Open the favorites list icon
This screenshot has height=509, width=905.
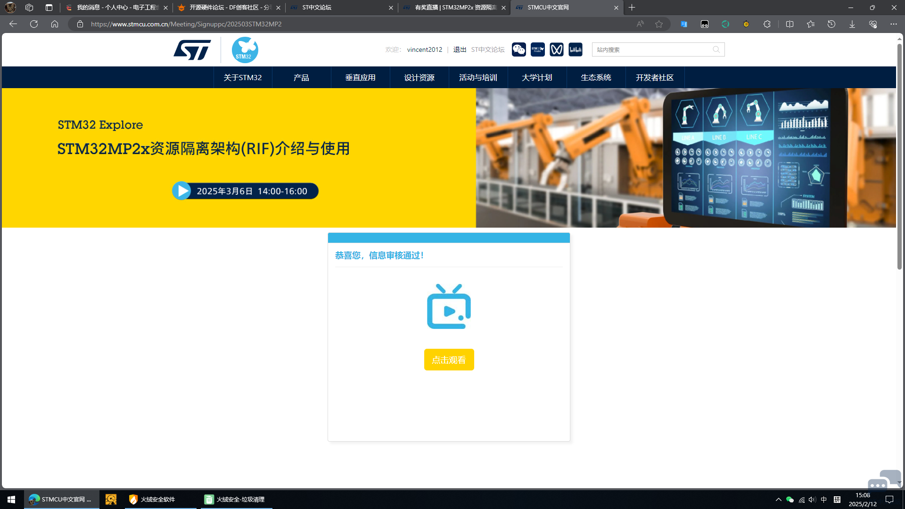point(811,24)
